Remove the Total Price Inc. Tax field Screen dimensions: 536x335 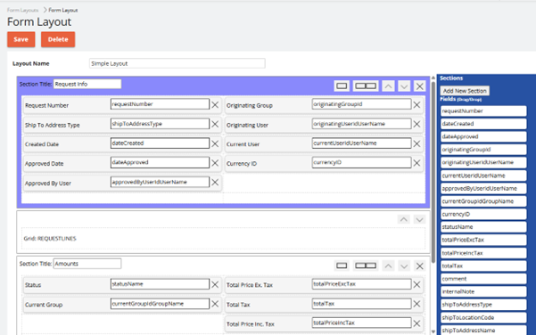pos(416,323)
